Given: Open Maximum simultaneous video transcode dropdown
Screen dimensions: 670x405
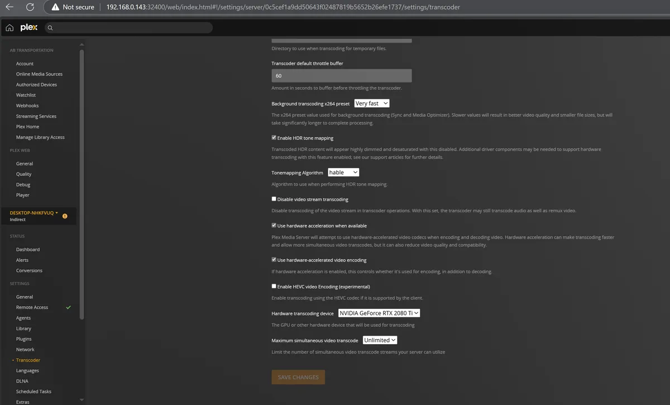Looking at the screenshot, I should pos(380,340).
